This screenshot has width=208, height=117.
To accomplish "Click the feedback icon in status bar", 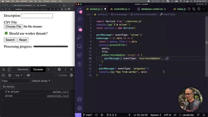I will tap(198, 115).
